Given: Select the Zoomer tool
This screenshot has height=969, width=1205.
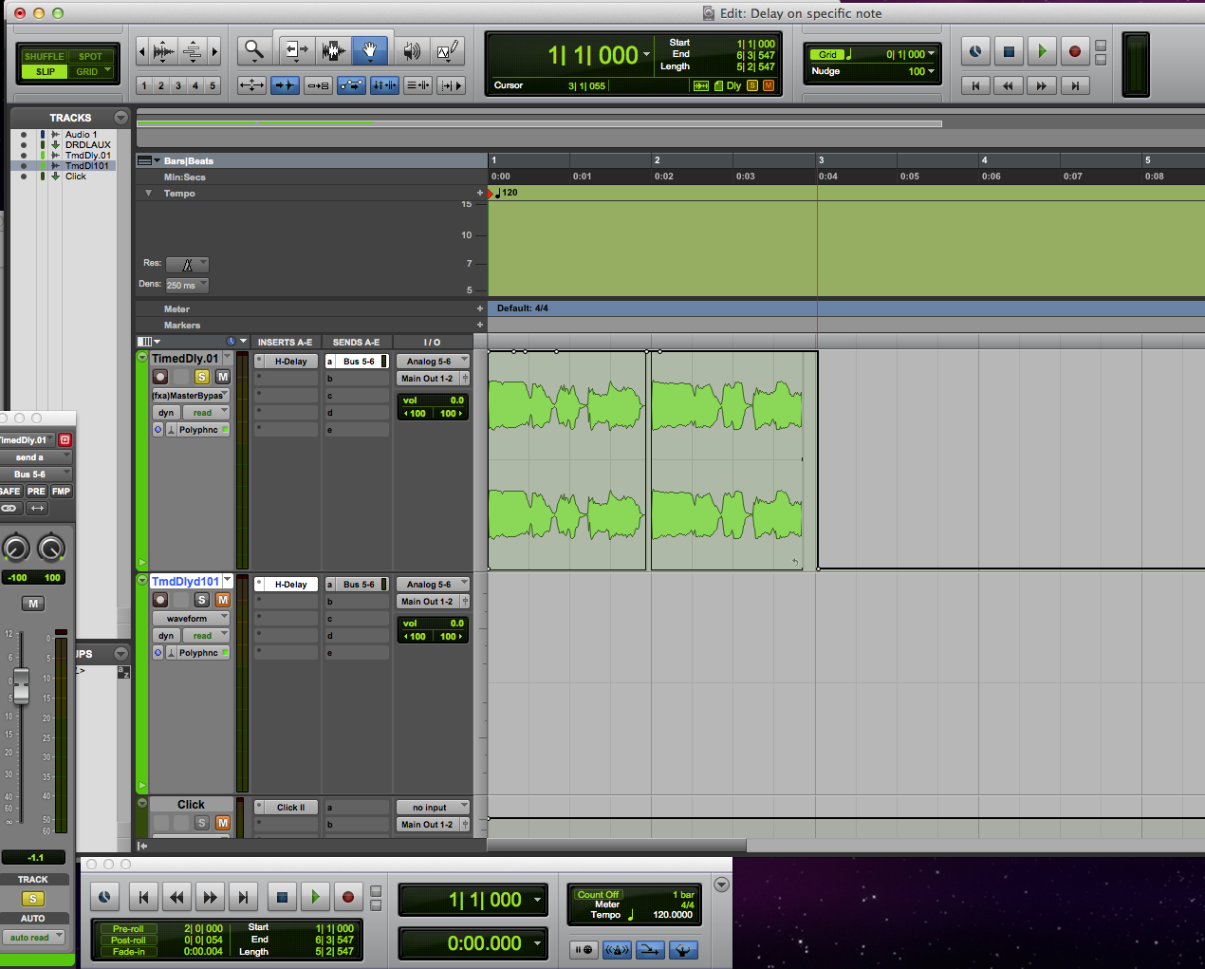Looking at the screenshot, I should 253,50.
